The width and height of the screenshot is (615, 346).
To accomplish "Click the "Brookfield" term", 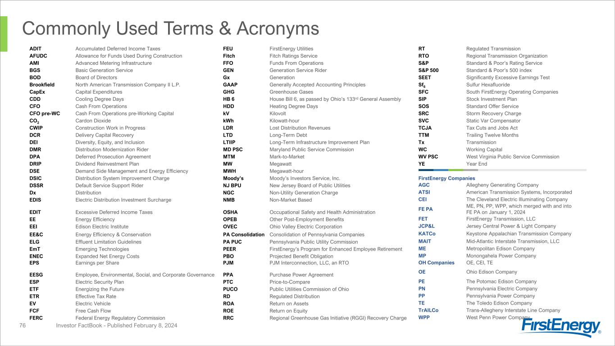I will coord(42,85).
